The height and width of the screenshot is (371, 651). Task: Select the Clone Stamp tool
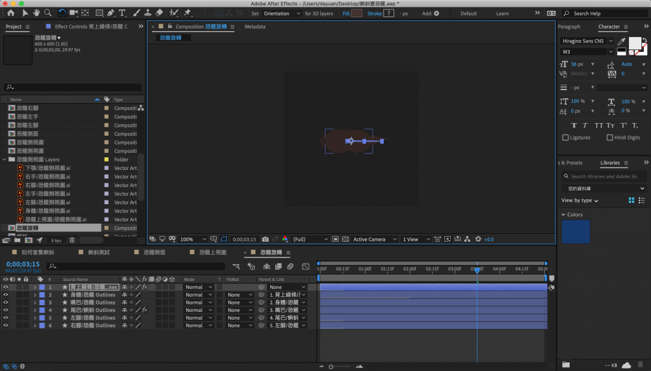147,13
